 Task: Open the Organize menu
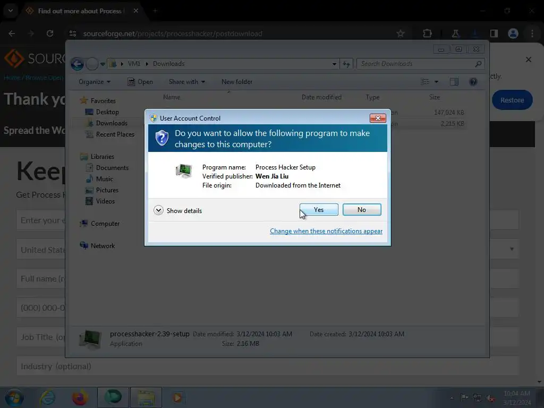coord(95,82)
